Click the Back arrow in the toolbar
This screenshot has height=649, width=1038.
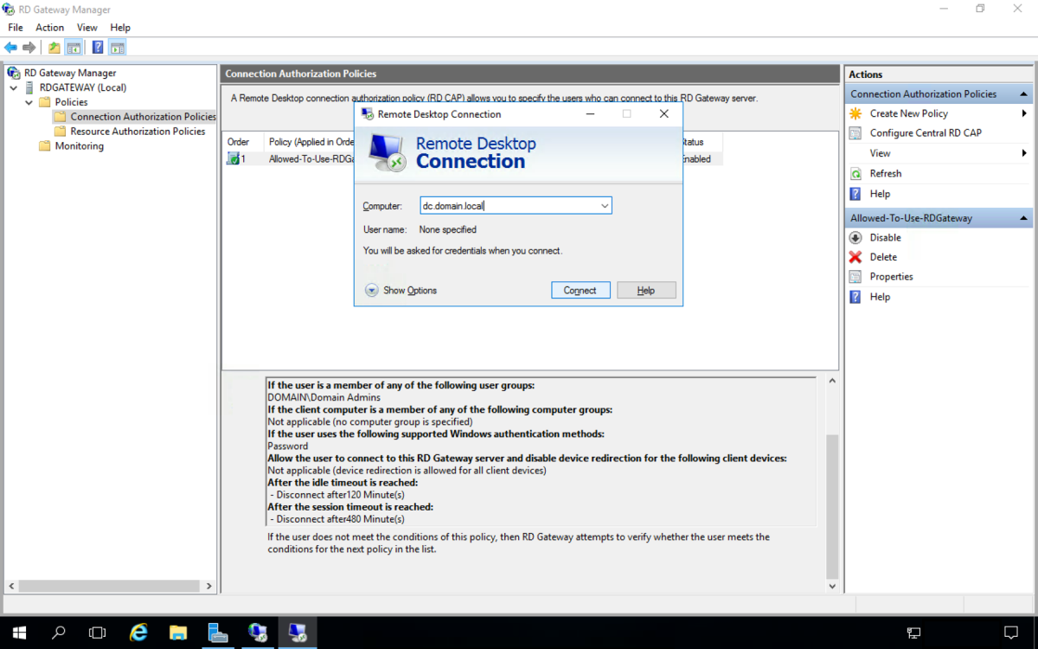[10, 48]
